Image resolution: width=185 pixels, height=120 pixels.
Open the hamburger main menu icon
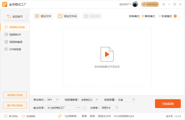pos(164,4)
